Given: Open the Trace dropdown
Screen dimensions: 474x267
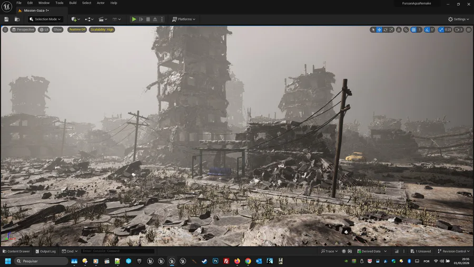Looking at the screenshot, I should tap(329, 251).
